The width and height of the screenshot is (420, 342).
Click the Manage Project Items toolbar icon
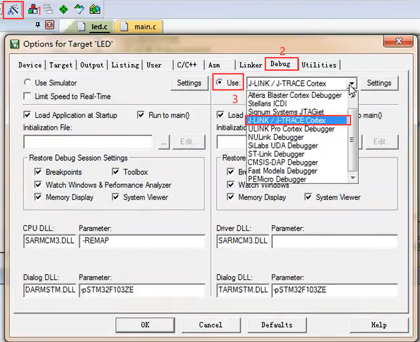tap(33, 9)
